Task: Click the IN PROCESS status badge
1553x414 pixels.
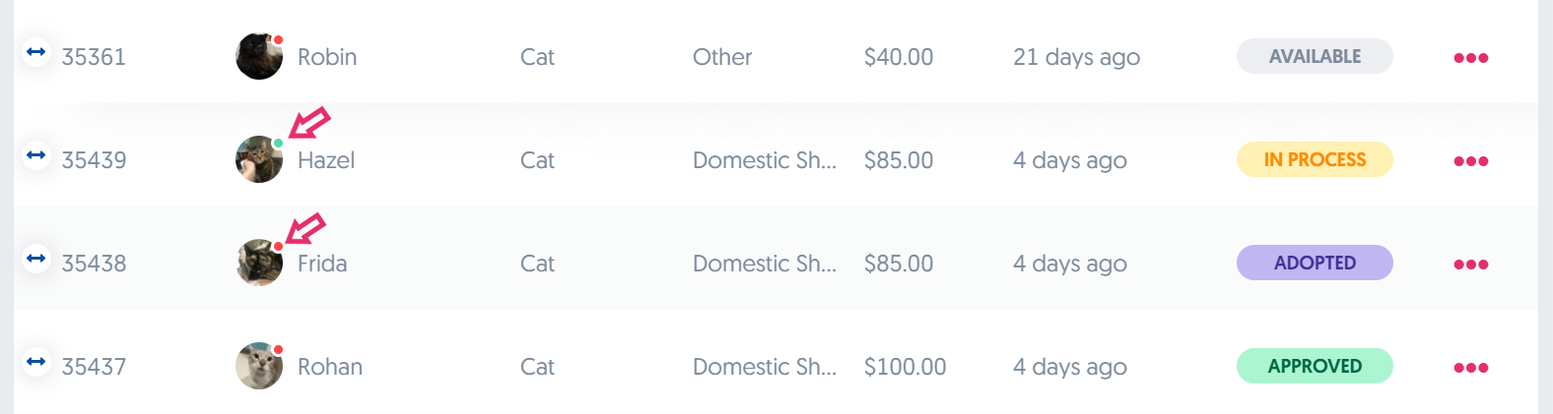Action: point(1315,159)
